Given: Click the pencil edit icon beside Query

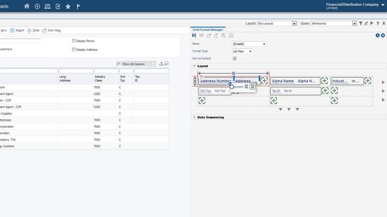Looking at the screenshot, I should click(366, 24).
